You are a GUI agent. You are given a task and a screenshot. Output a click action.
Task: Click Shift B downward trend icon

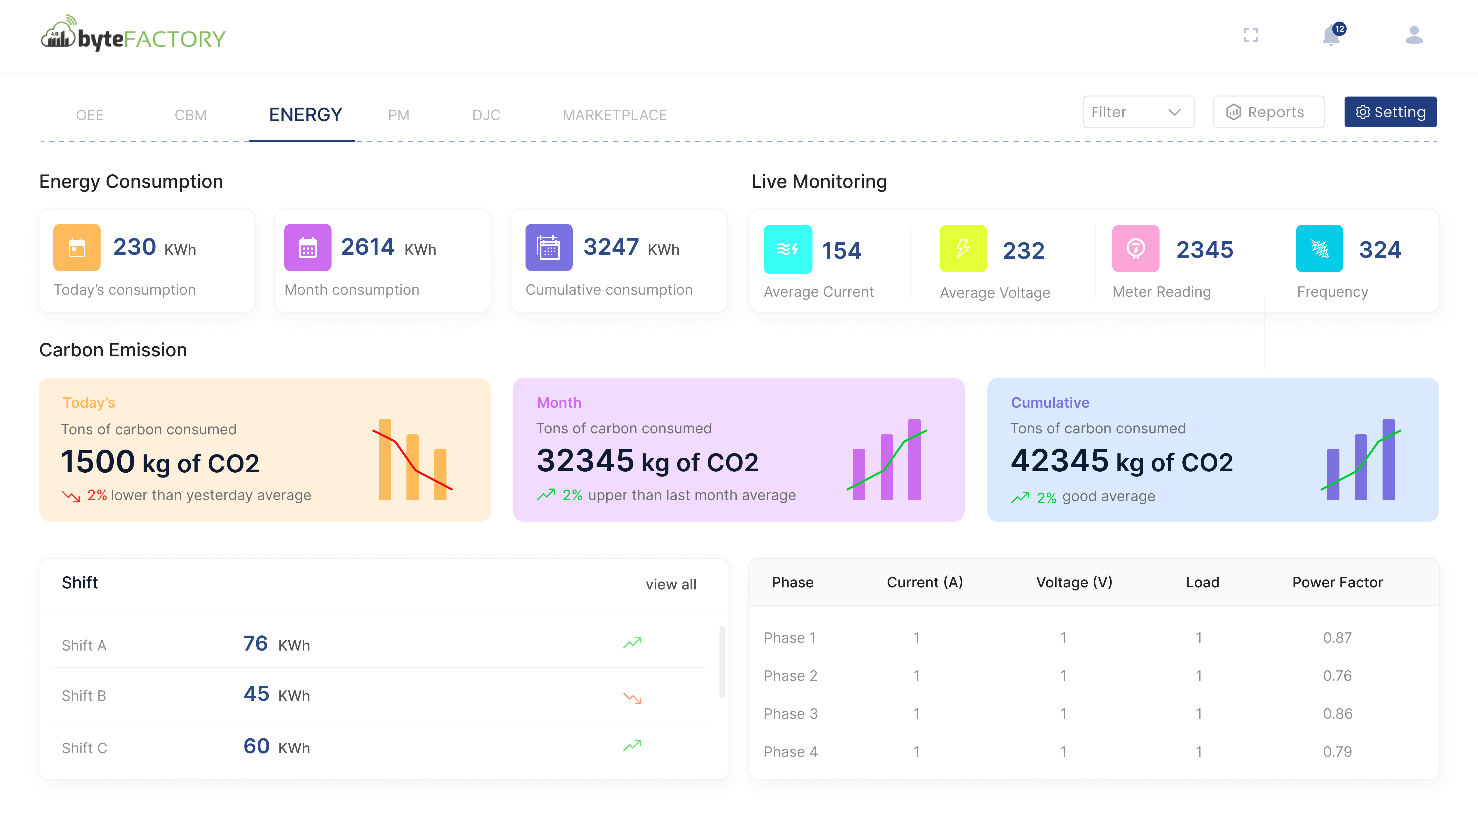(x=632, y=698)
